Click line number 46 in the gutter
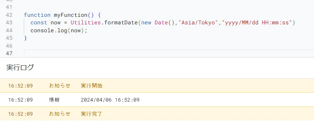This screenshot has width=314, height=127. pos(9,46)
